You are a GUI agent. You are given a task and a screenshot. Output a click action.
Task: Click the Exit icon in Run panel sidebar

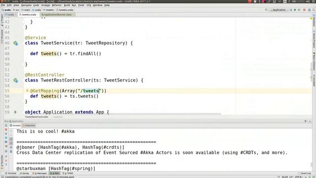tap(6, 146)
